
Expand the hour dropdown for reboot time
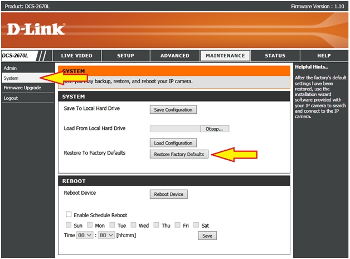(x=84, y=236)
